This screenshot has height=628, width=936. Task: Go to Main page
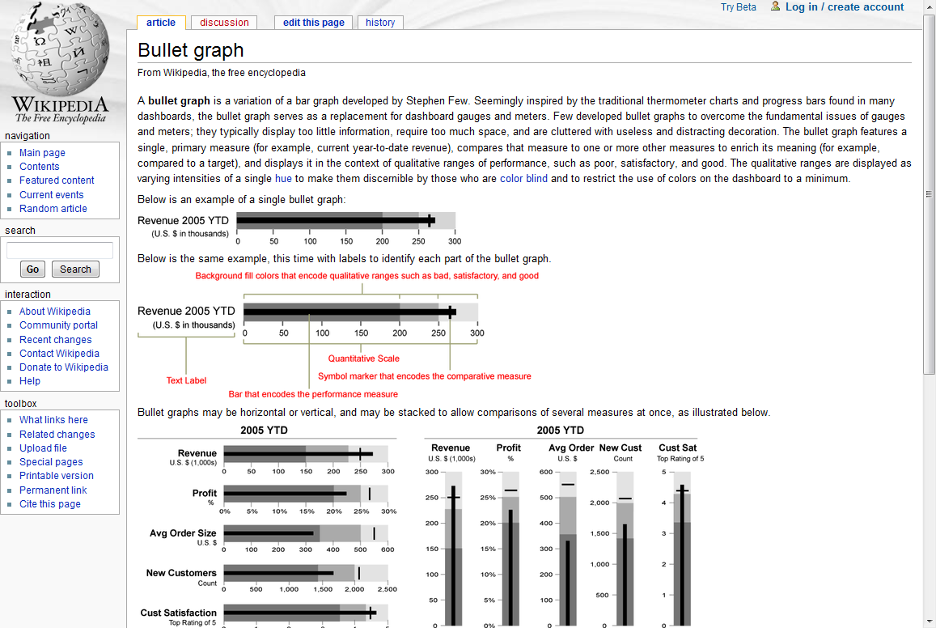click(42, 153)
